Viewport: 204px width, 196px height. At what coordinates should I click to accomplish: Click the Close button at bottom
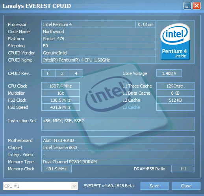[x=186, y=186]
